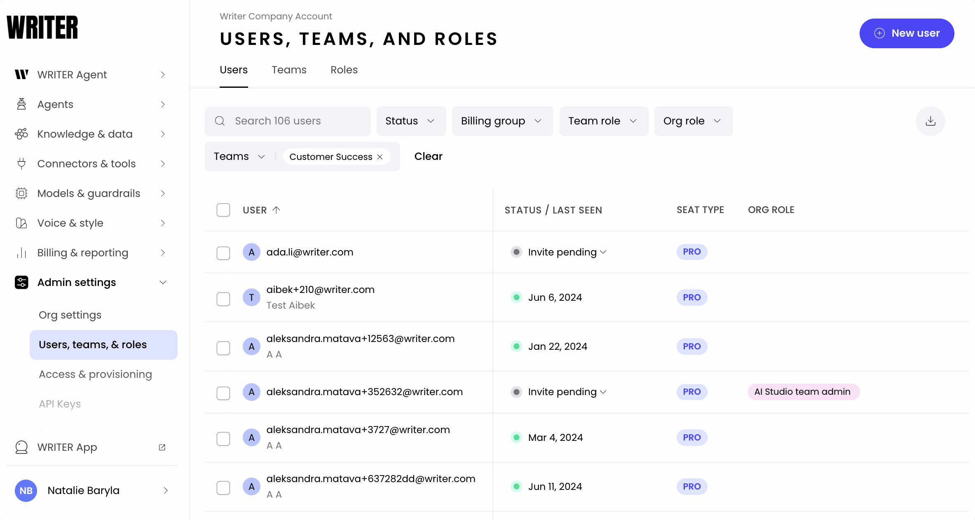
Task: Click the Connectors & tools plug icon
Action: pyautogui.click(x=21, y=164)
